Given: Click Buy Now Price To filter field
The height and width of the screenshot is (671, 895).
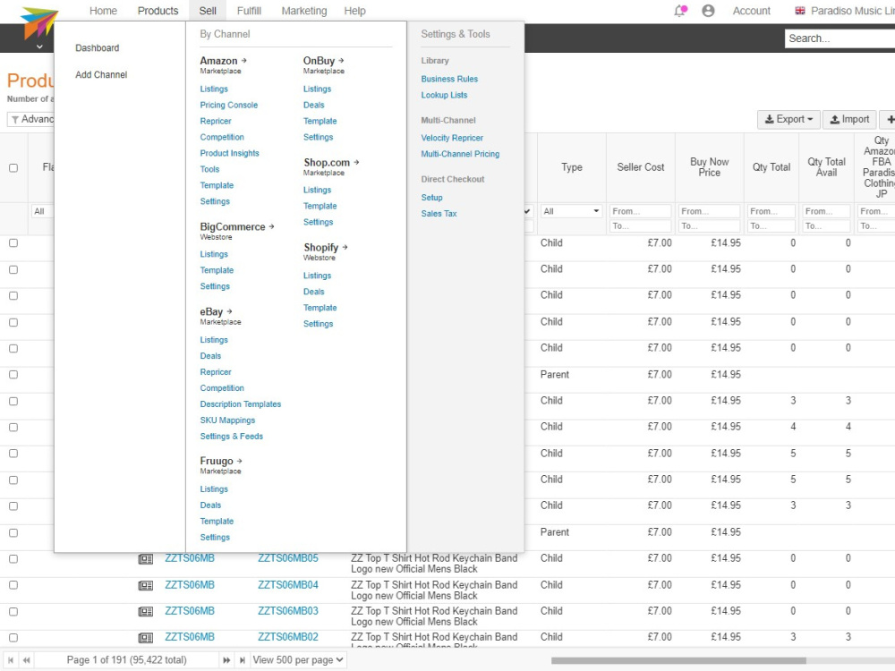Looking at the screenshot, I should (709, 226).
